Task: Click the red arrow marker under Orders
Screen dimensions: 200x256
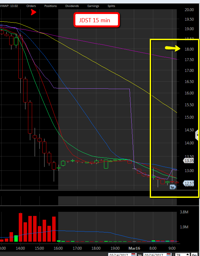Action: (x=33, y=12)
